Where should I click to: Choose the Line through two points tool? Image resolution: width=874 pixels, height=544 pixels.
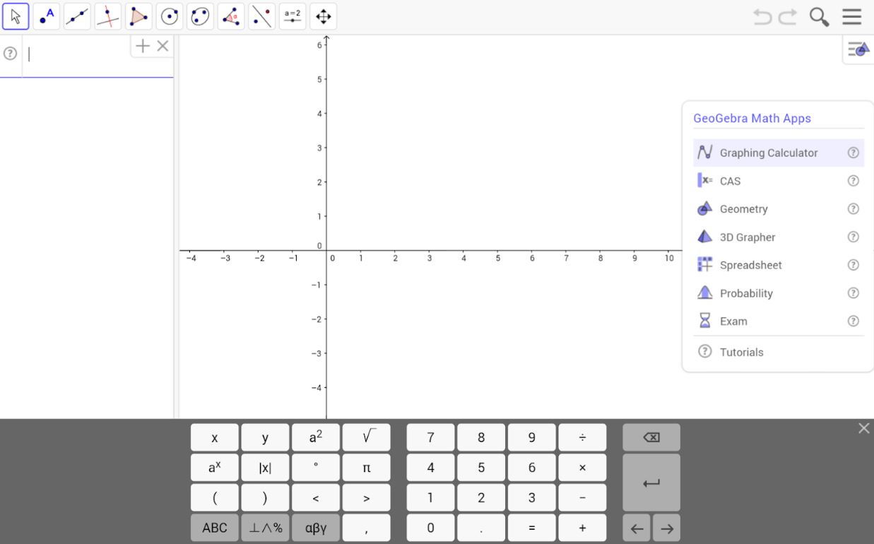point(77,16)
